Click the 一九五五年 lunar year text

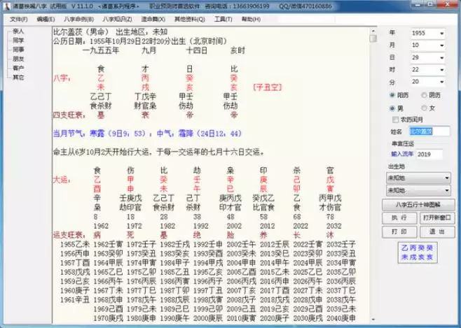coord(101,50)
